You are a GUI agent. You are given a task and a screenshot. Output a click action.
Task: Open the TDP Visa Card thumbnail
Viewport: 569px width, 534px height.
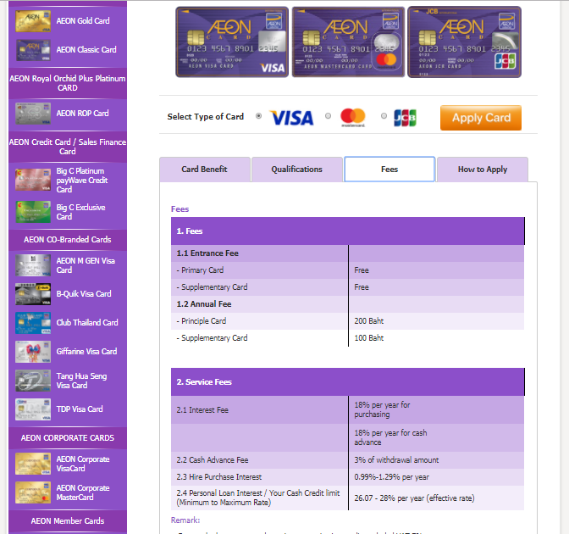33,409
